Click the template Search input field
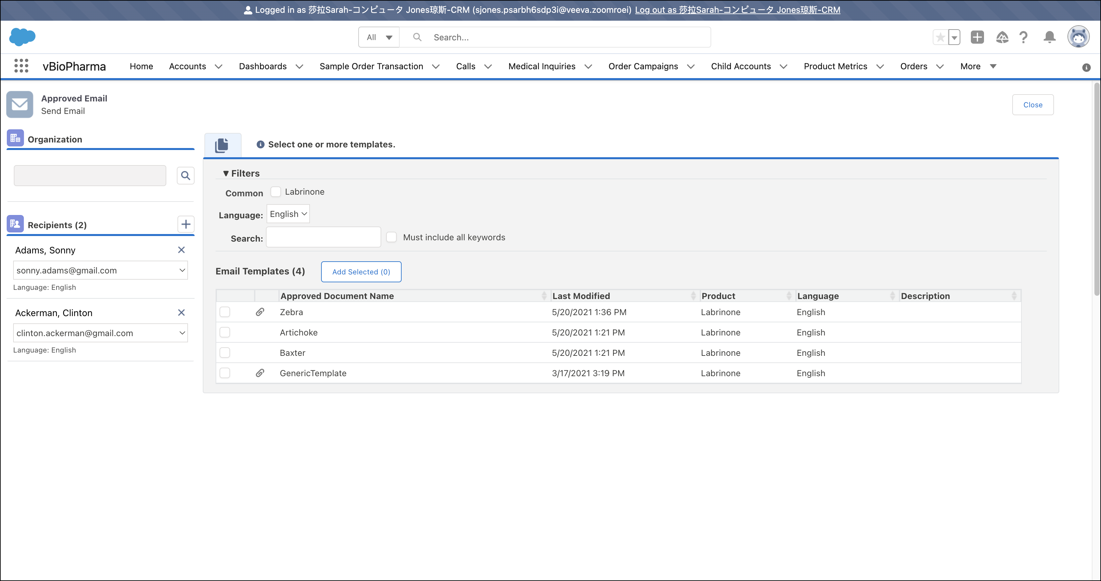The width and height of the screenshot is (1101, 581). point(323,237)
